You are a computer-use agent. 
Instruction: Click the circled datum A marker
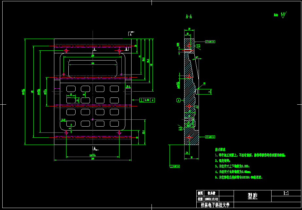(178, 100)
